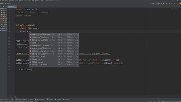The height and width of the screenshot is (102, 181).
Task: Select askopenfiles completion suggestion
Action: point(54,54)
